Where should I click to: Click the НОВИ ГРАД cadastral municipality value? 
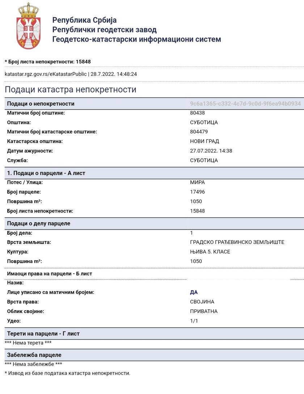point(204,141)
